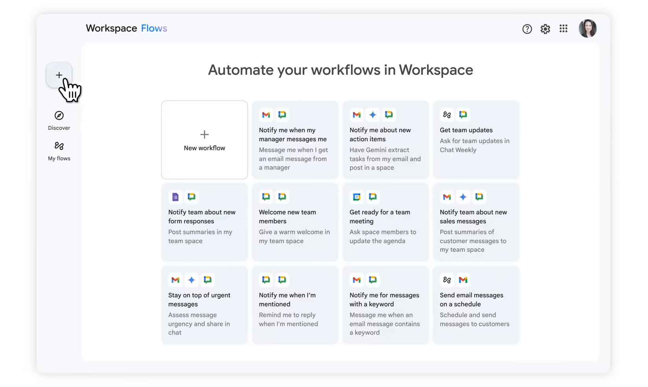Image resolution: width=648 pixels, height=387 pixels.
Task: Click the Gemini sparkle icon on action items card
Action: coord(373,114)
